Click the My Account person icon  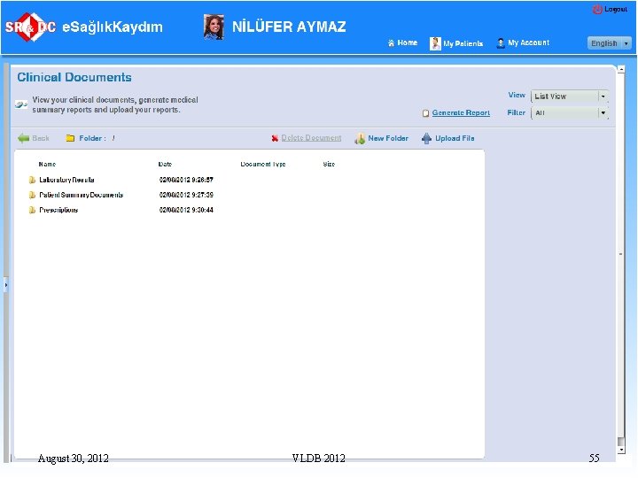point(501,43)
